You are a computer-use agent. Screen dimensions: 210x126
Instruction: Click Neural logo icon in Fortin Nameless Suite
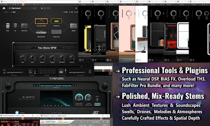click(150, 60)
